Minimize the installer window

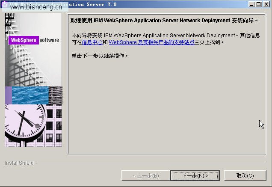coord(251,4)
